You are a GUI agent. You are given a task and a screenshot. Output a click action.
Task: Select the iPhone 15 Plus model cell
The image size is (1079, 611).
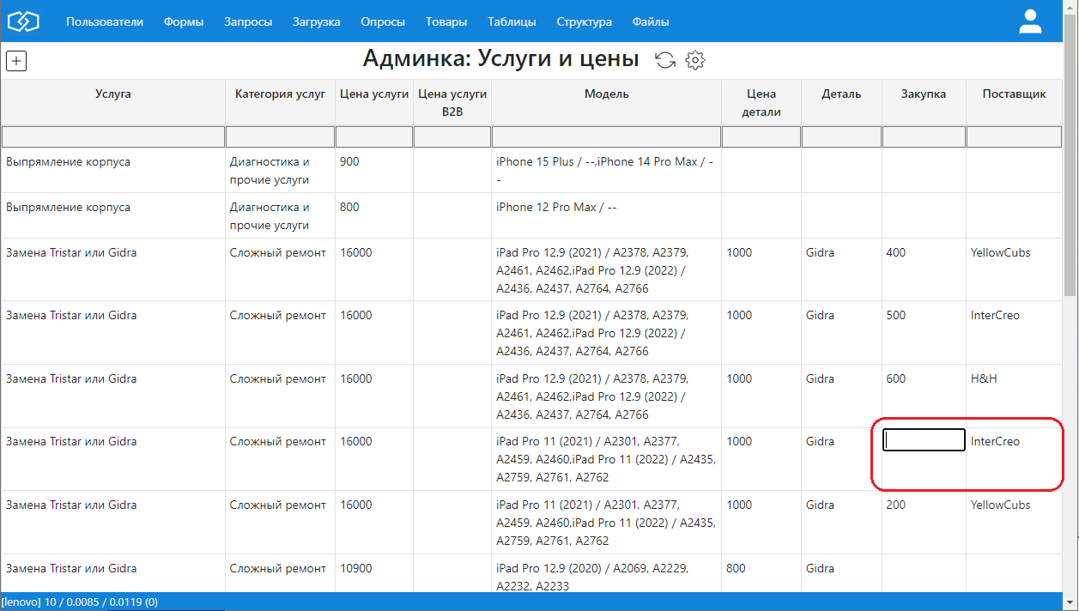[606, 170]
